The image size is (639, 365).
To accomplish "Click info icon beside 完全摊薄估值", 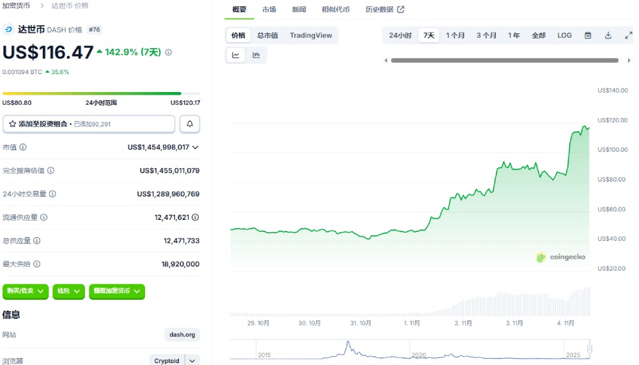I will pos(51,171).
